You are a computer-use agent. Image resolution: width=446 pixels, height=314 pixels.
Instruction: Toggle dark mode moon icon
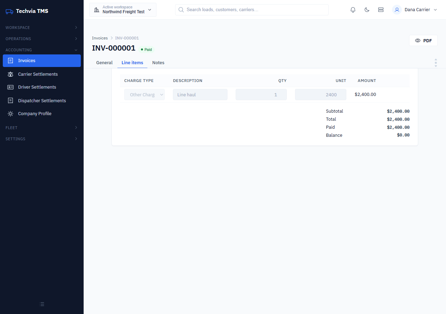367,10
